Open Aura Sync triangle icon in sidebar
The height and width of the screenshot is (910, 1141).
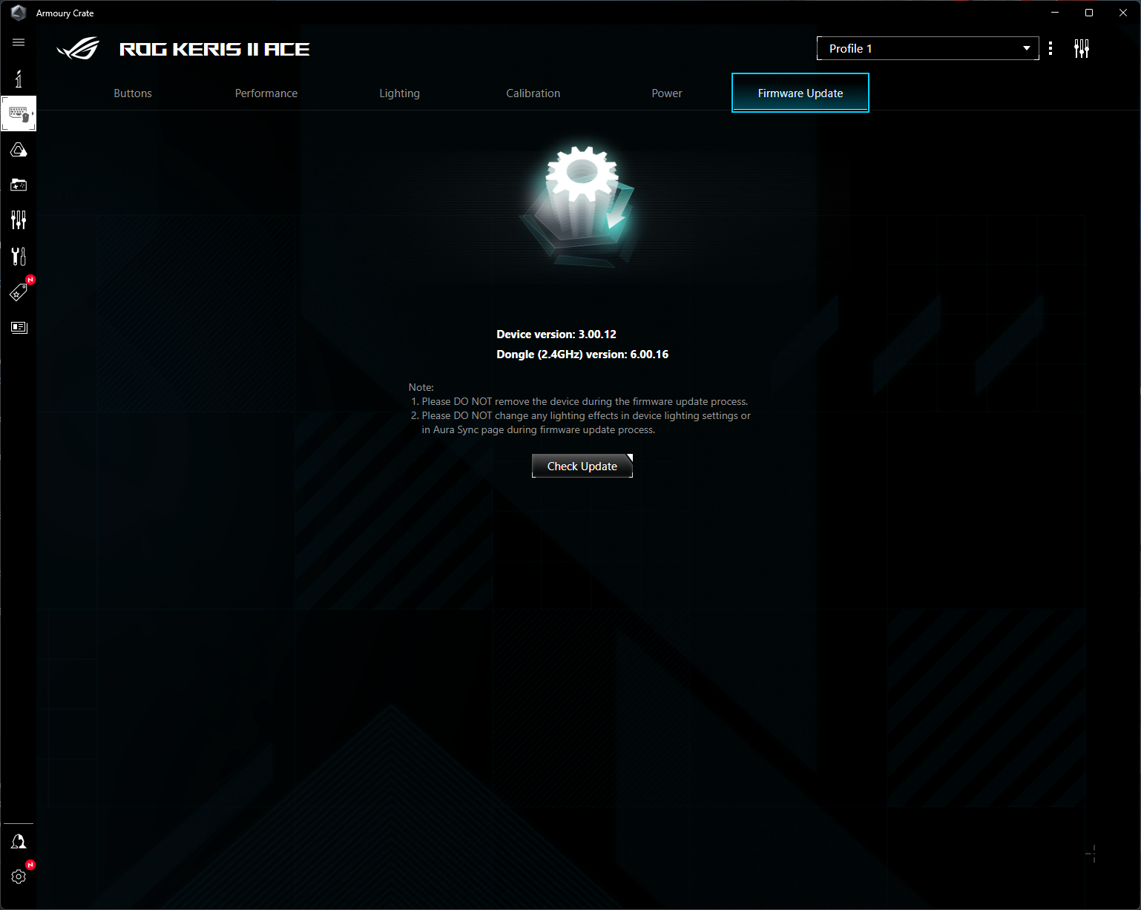[19, 150]
